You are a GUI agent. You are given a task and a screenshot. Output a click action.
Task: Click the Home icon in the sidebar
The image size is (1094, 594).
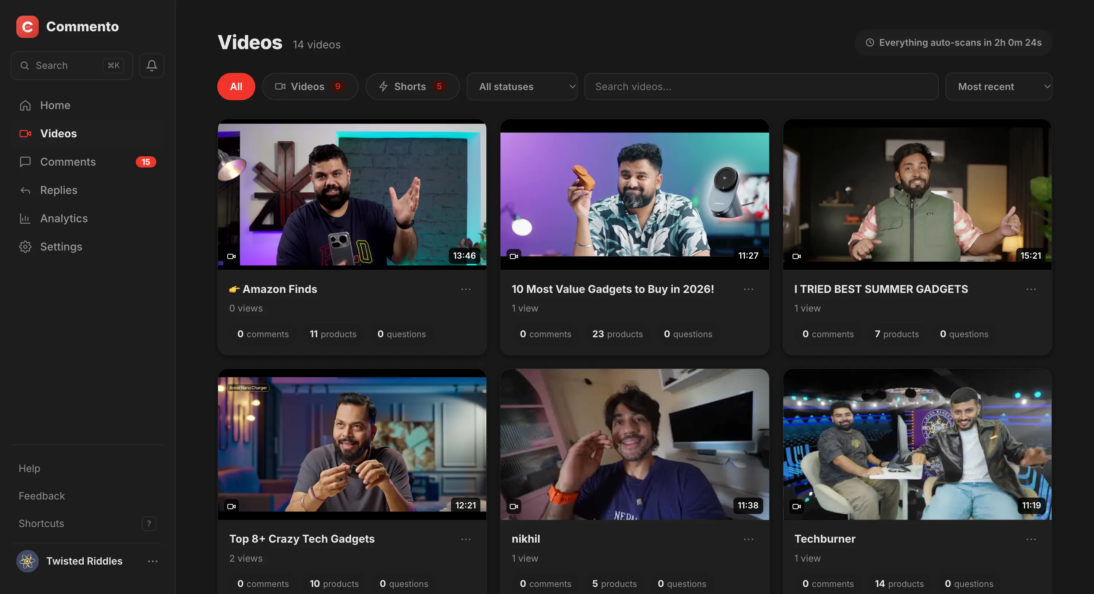[25, 105]
